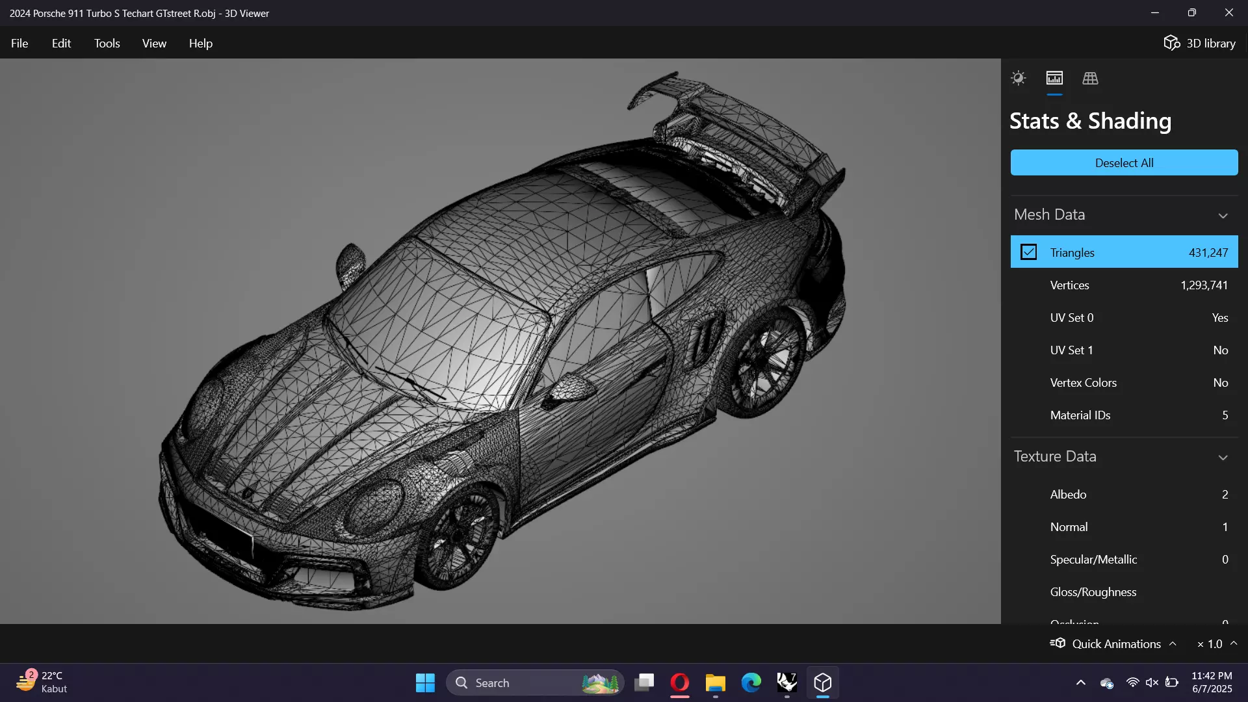Click the taskbar Search box
The image size is (1248, 702).
[535, 682]
